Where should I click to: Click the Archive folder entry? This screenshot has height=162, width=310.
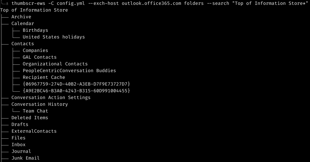point(21,17)
